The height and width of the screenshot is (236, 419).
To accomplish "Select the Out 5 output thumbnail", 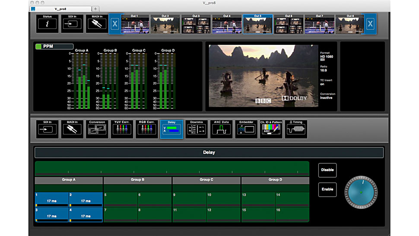I will click(x=257, y=24).
